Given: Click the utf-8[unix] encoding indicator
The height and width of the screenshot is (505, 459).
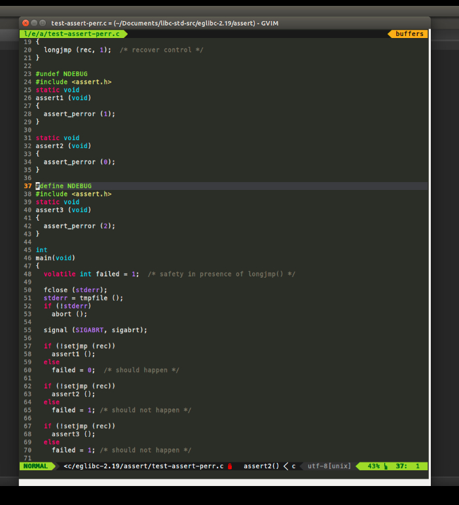Looking at the screenshot, I should (329, 466).
